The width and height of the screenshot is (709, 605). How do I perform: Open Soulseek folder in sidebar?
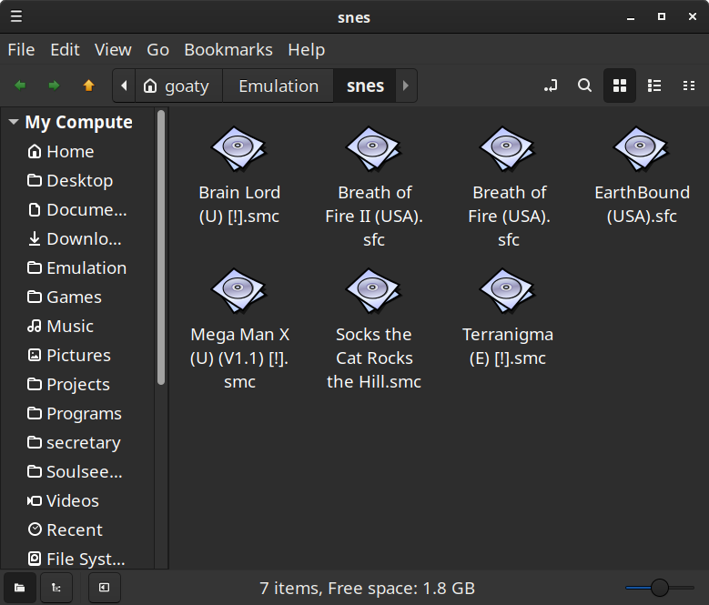(77, 471)
